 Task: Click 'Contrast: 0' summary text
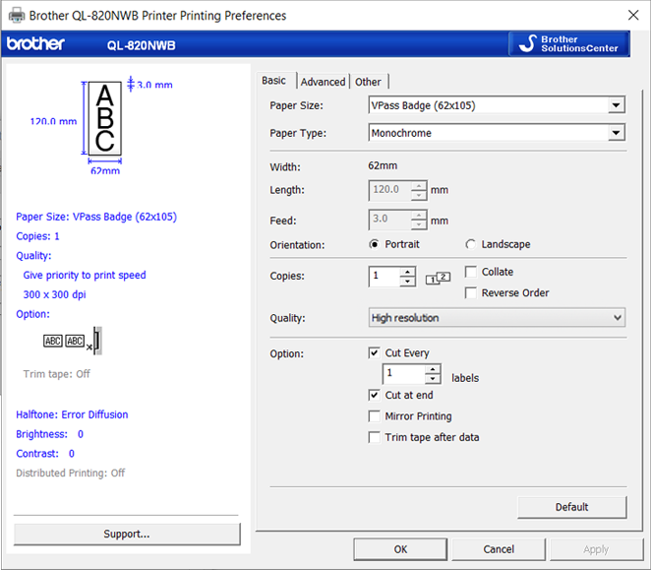click(x=45, y=454)
